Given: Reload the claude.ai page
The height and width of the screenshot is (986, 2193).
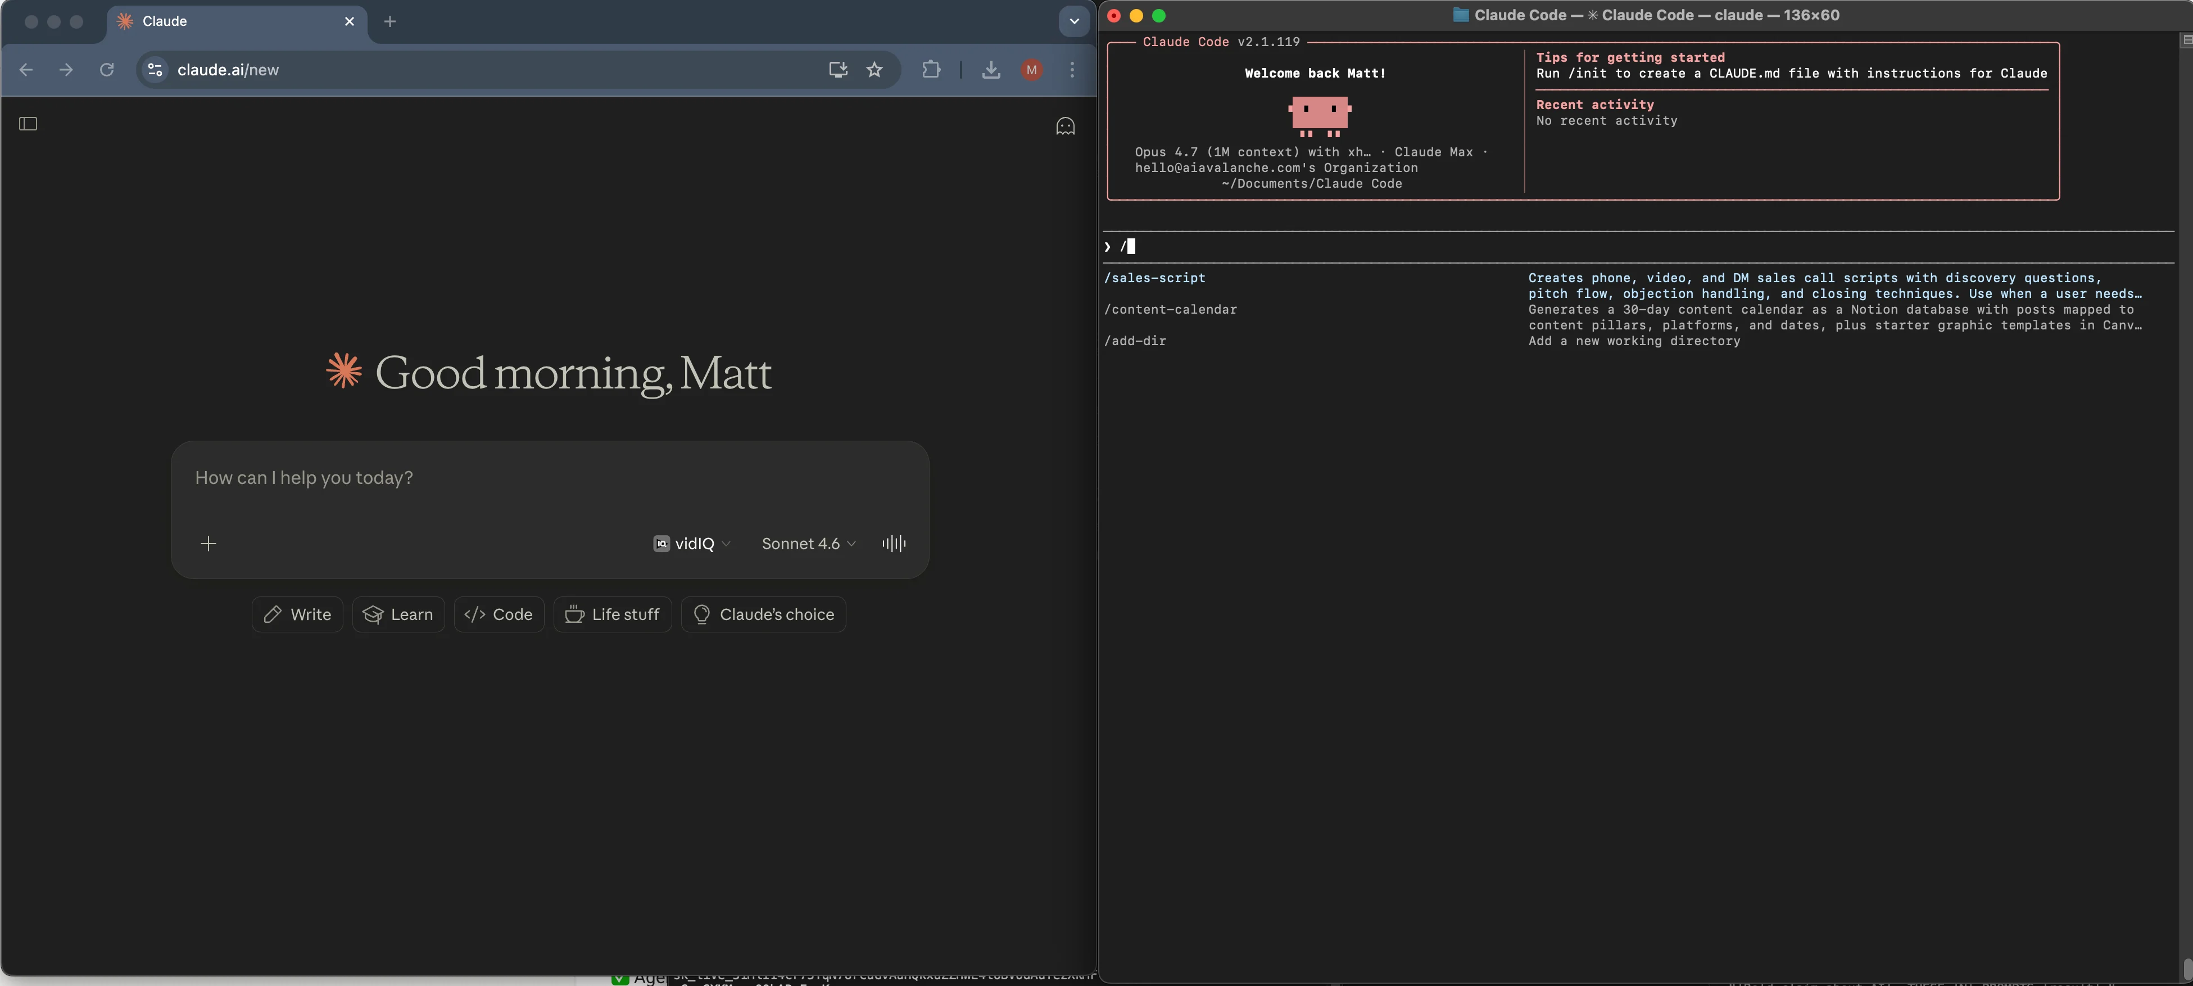Looking at the screenshot, I should pos(106,70).
